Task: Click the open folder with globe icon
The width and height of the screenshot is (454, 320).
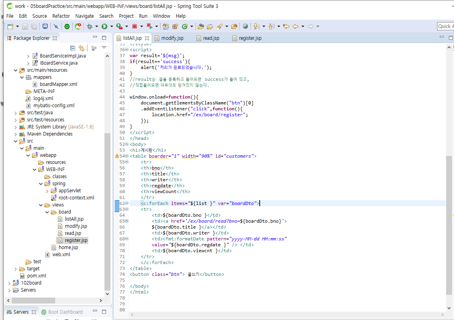Action: coord(201,26)
